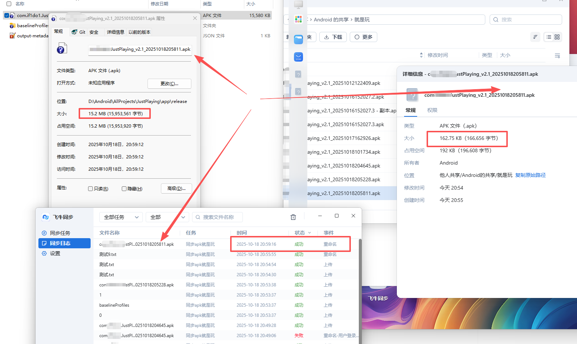Click 就是玩 in the breadcrumb path
This screenshot has height=344, width=577.
coord(362,20)
